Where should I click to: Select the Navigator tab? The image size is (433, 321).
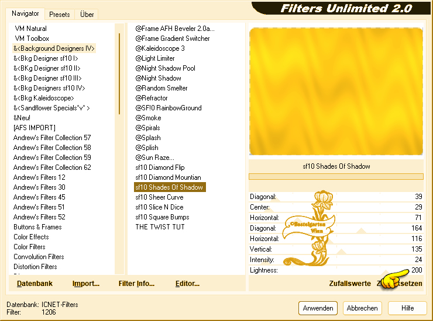coord(25,13)
